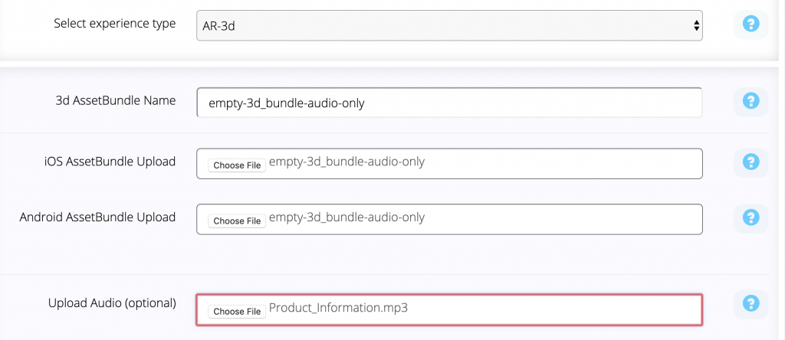Open help tooltip for Upload Audio

pyautogui.click(x=751, y=304)
